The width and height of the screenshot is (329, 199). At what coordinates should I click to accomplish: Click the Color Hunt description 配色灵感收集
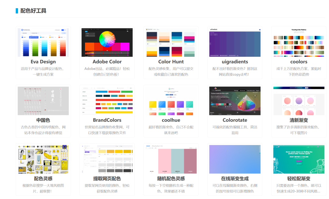[x=171, y=71]
